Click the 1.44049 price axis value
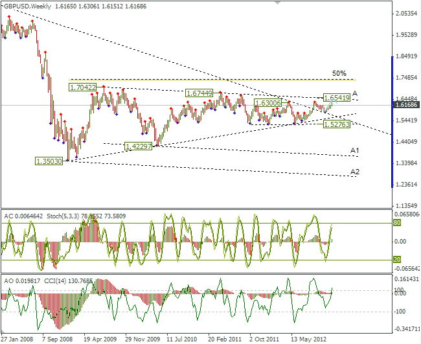 click(407, 141)
